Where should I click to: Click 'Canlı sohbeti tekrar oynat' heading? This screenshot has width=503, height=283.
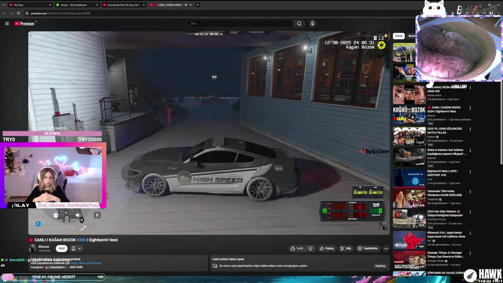[228, 259]
